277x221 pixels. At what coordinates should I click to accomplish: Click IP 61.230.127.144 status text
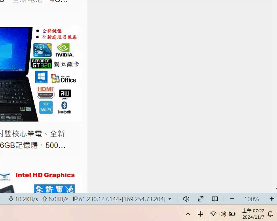119,199
